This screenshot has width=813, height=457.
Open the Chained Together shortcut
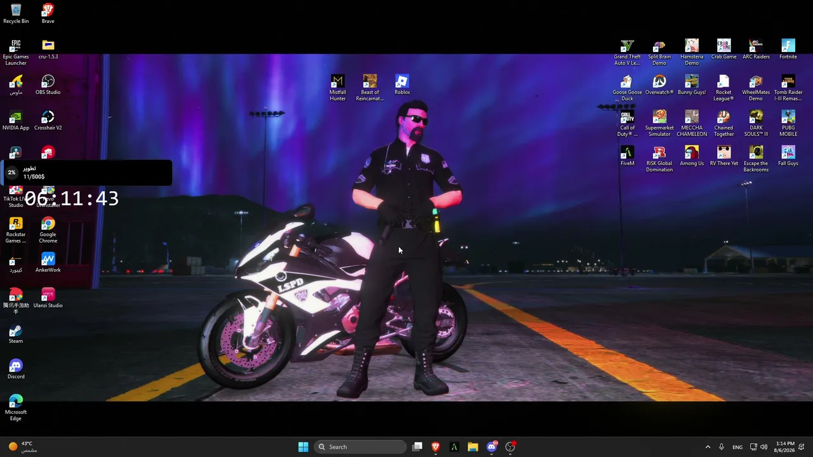tap(723, 123)
